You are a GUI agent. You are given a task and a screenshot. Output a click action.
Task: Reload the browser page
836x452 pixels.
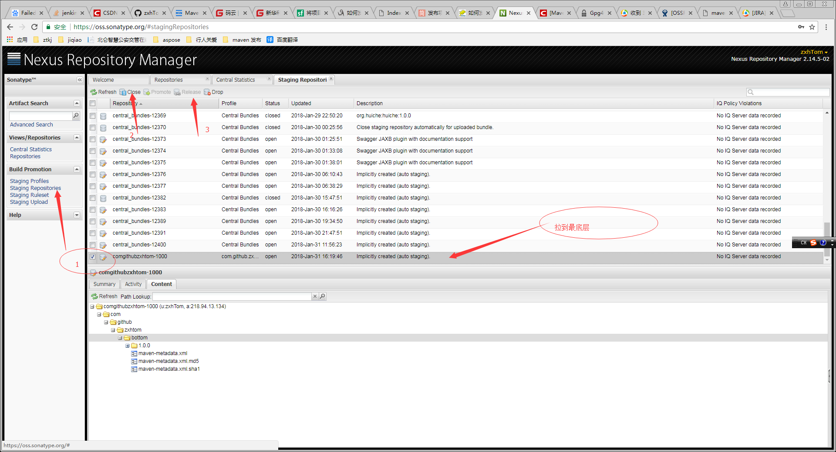[34, 27]
